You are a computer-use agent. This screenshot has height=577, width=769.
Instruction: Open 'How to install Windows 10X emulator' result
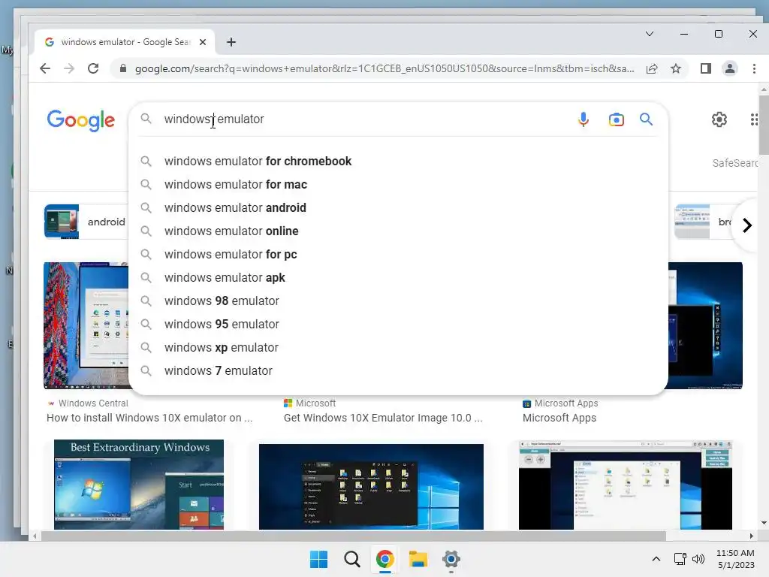[x=149, y=418]
